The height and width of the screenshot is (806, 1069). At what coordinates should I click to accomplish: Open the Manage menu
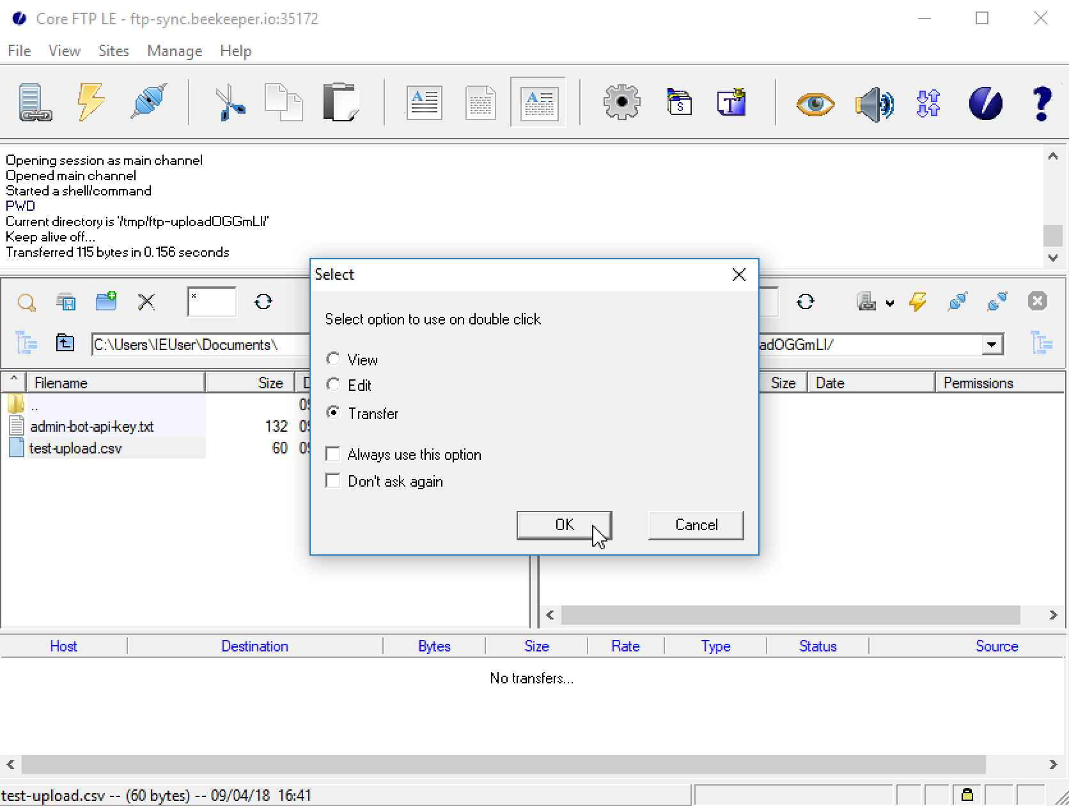(x=175, y=51)
